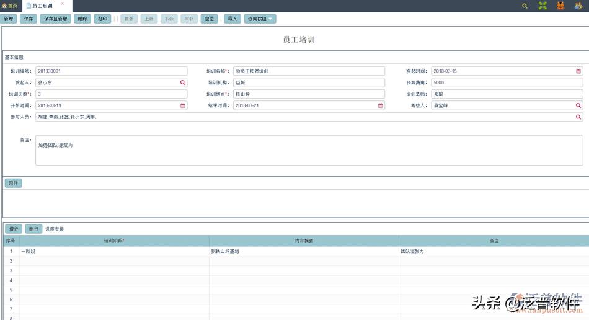The height and width of the screenshot is (320, 589).
Task: Click the 保存且新增 button
Action: [x=56, y=19]
